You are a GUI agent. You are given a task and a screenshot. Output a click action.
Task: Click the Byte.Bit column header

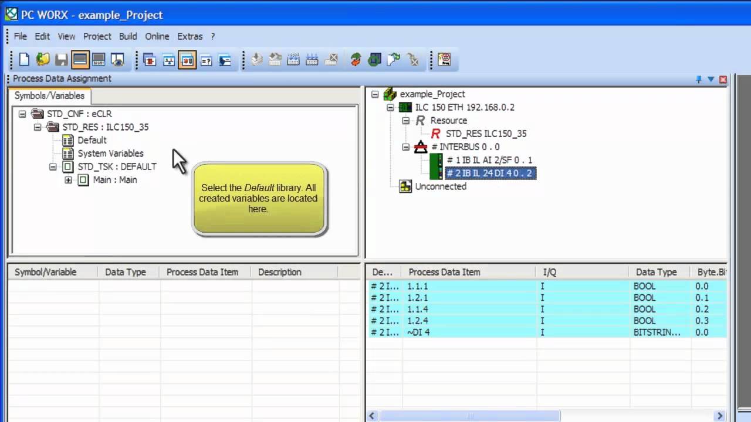tap(709, 272)
